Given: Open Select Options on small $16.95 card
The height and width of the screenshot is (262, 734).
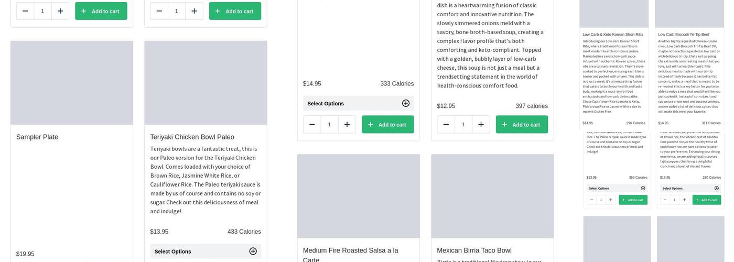Looking at the screenshot, I should [x=690, y=188].
